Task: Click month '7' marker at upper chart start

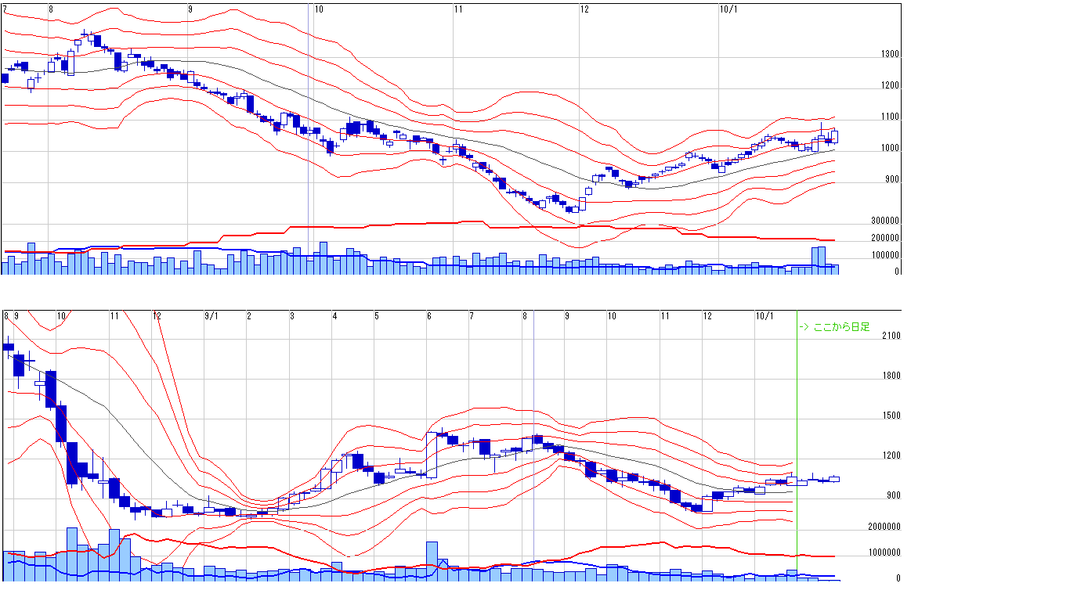Action: [x=5, y=9]
